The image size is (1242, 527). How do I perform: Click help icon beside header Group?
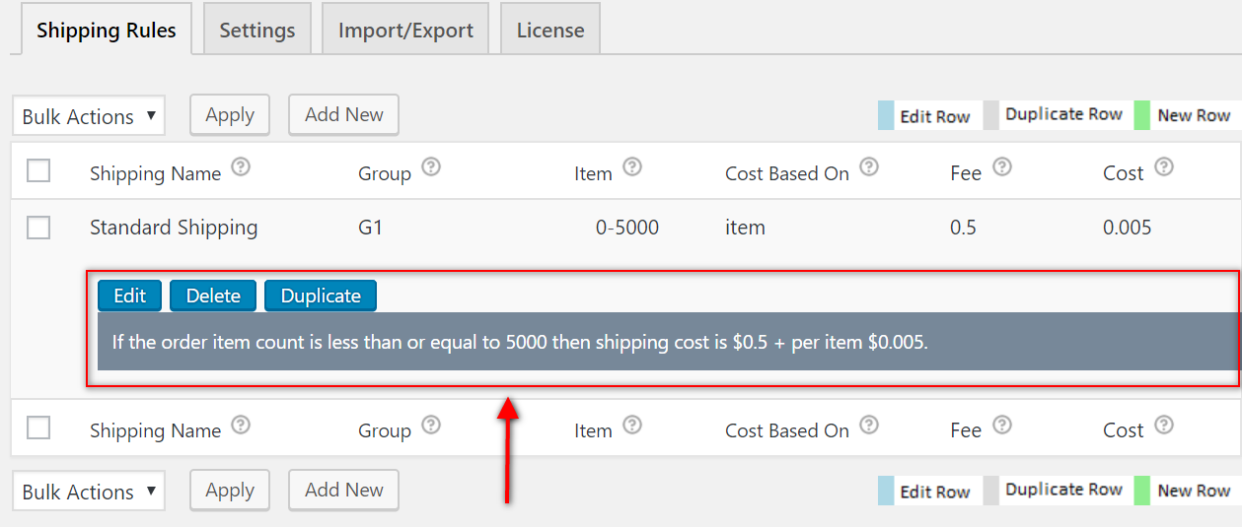tap(431, 167)
